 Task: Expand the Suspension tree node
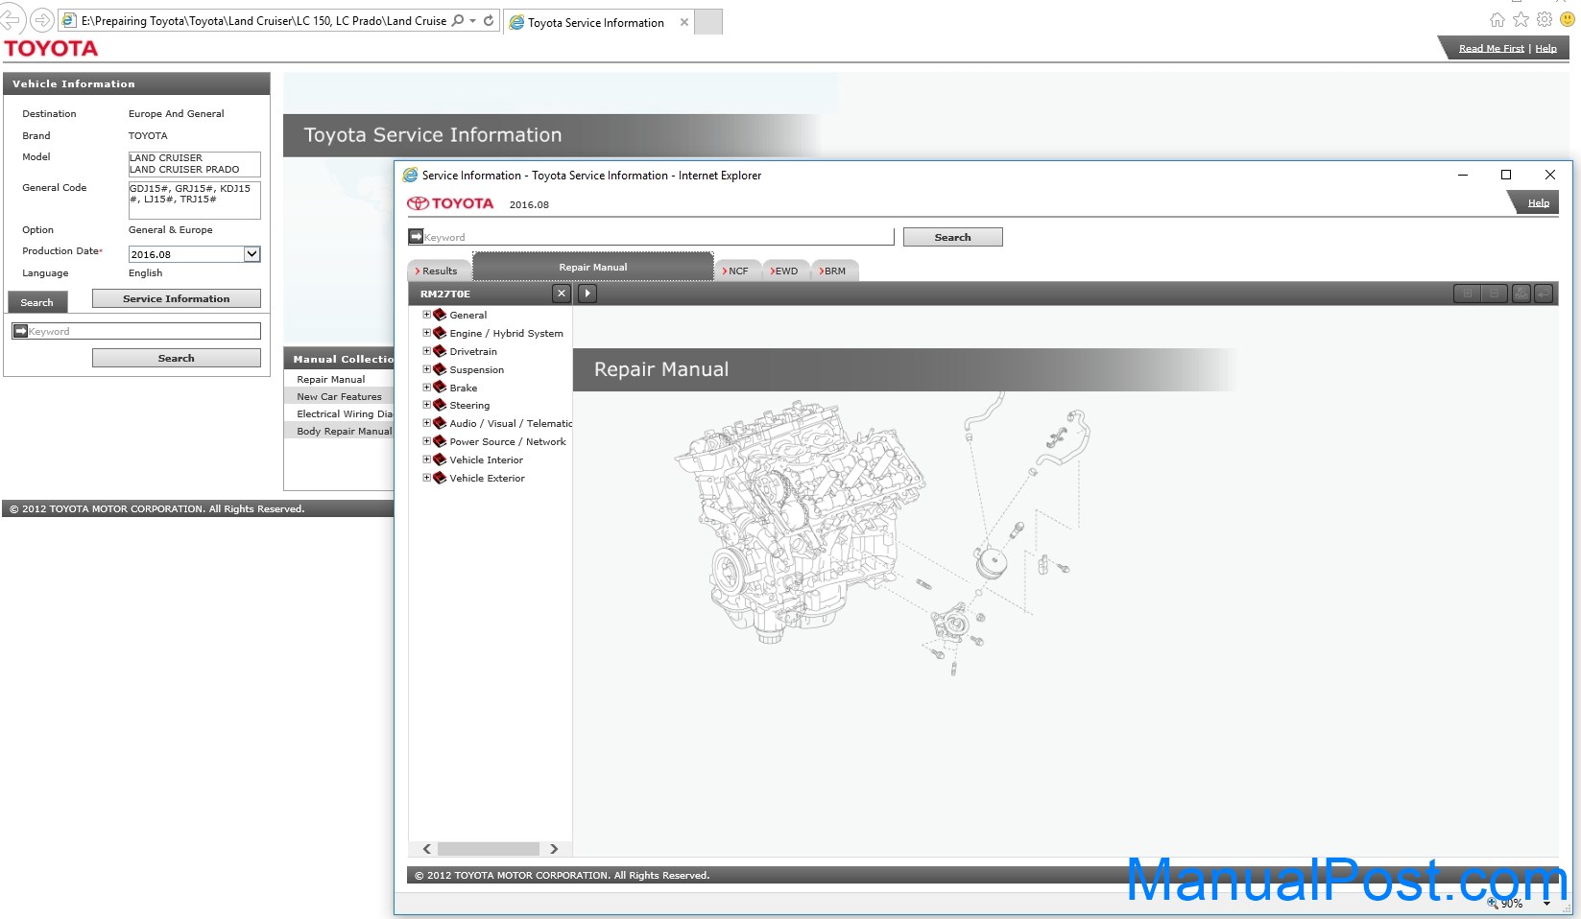tap(426, 369)
